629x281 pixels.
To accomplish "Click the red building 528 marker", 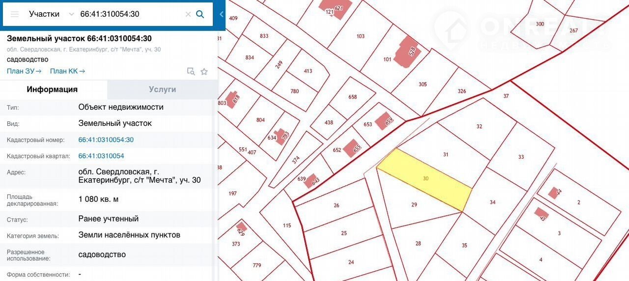I will (410, 50).
